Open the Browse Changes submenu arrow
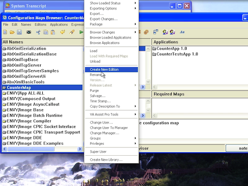 135,32
